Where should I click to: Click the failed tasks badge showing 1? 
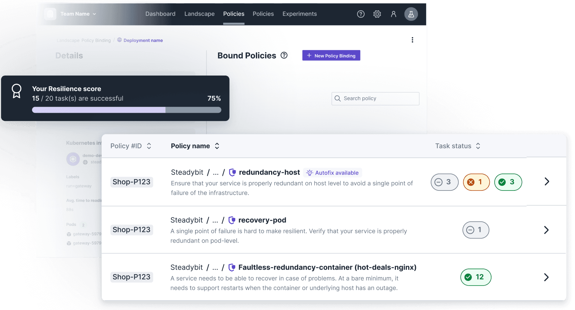coord(476,182)
